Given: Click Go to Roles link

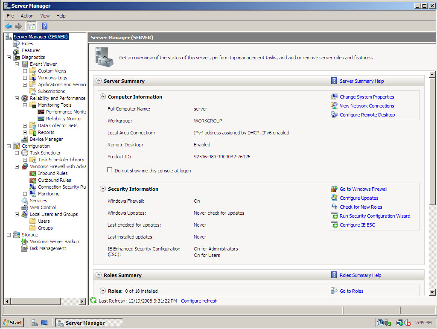Looking at the screenshot, I should click(352, 291).
